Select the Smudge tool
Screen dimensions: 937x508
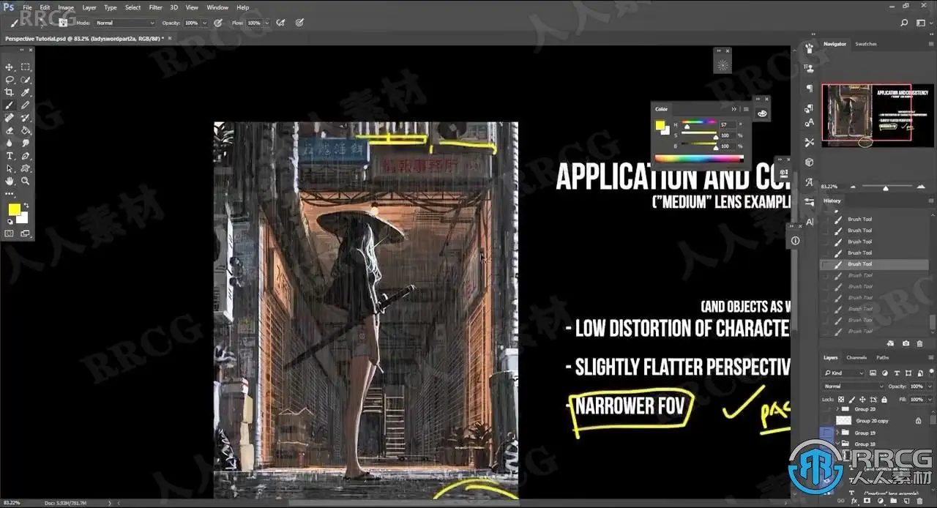[26, 143]
